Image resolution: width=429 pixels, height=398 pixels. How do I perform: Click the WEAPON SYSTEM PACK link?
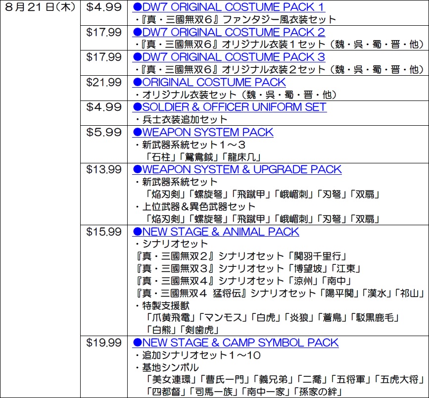point(203,133)
